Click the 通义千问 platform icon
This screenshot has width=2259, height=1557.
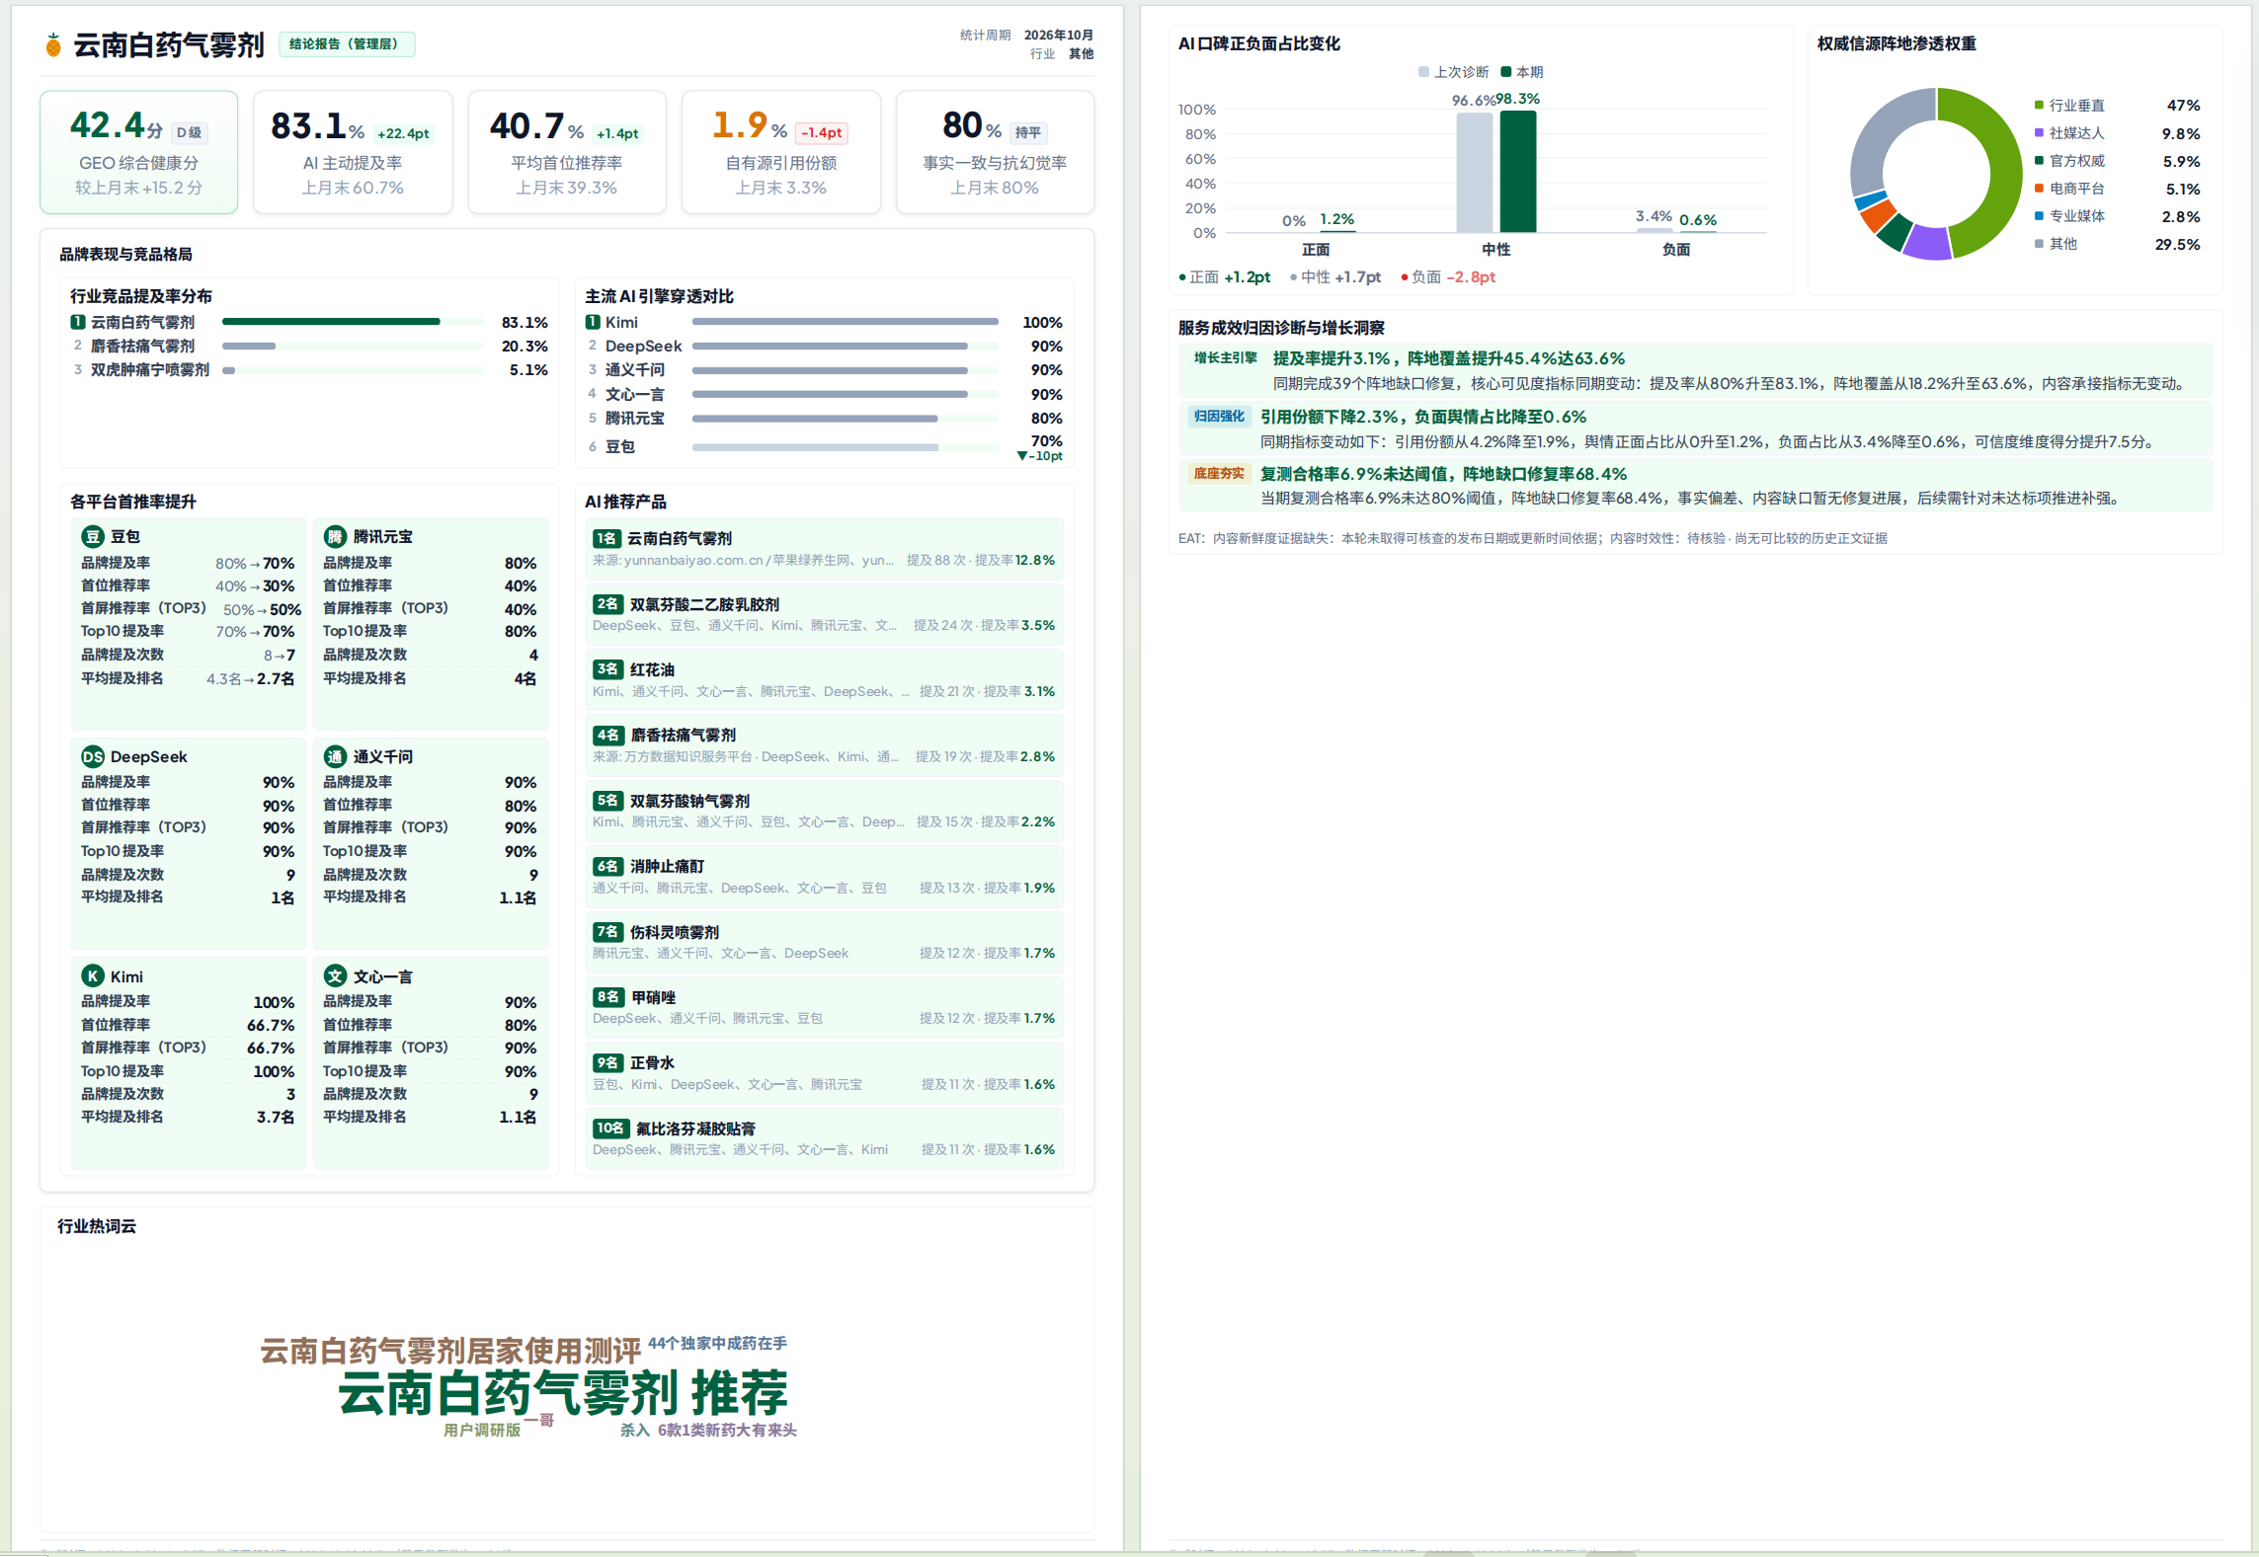click(335, 756)
